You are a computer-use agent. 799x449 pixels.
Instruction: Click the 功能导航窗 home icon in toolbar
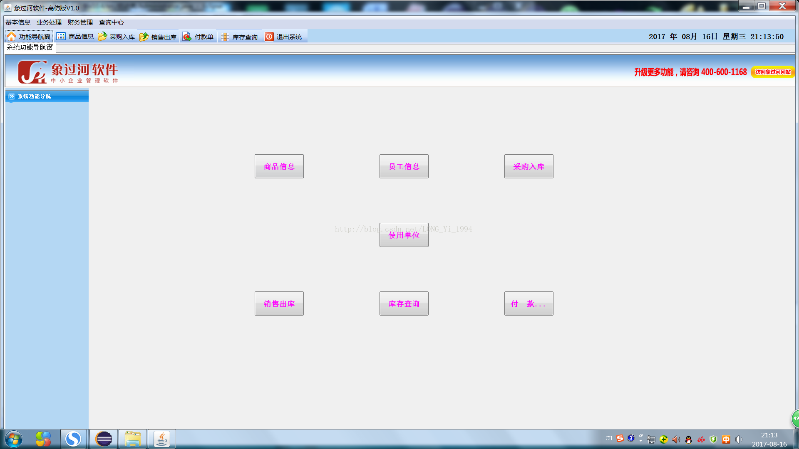(x=12, y=37)
